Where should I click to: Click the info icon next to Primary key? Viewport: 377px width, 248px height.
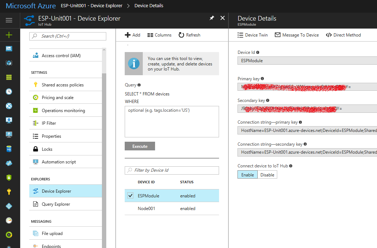click(262, 79)
